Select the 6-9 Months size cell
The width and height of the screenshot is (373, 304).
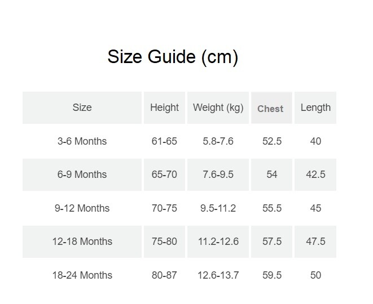tap(82, 175)
